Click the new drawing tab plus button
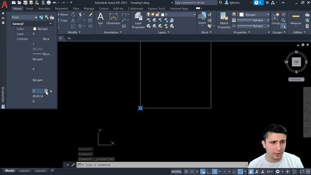Viewport: 311px width, 175px height. 69,38
